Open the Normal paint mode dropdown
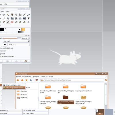Screen dimensions: 115x115 pyautogui.click(x=16, y=41)
